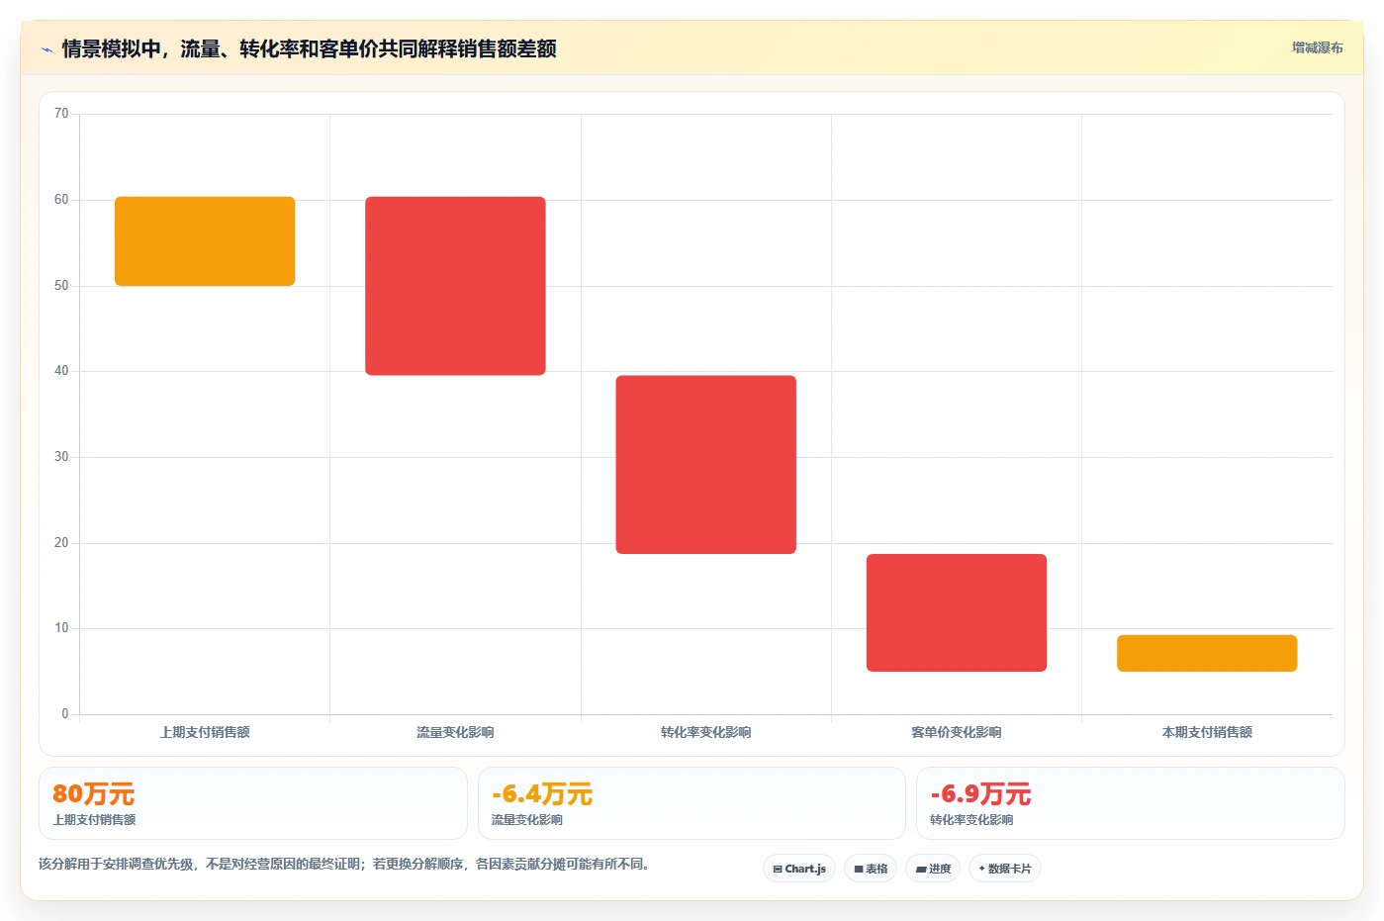The height and width of the screenshot is (921, 1384).
Task: Click the 进度 chip
Action: click(933, 869)
